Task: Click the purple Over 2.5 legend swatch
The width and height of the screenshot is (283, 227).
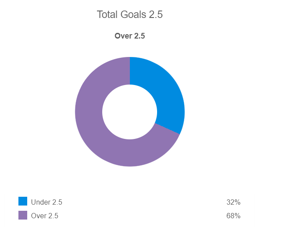Action: coord(23,215)
